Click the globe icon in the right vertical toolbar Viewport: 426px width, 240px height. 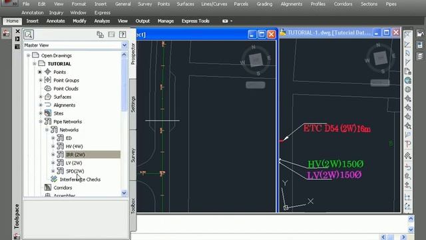[x=408, y=81]
